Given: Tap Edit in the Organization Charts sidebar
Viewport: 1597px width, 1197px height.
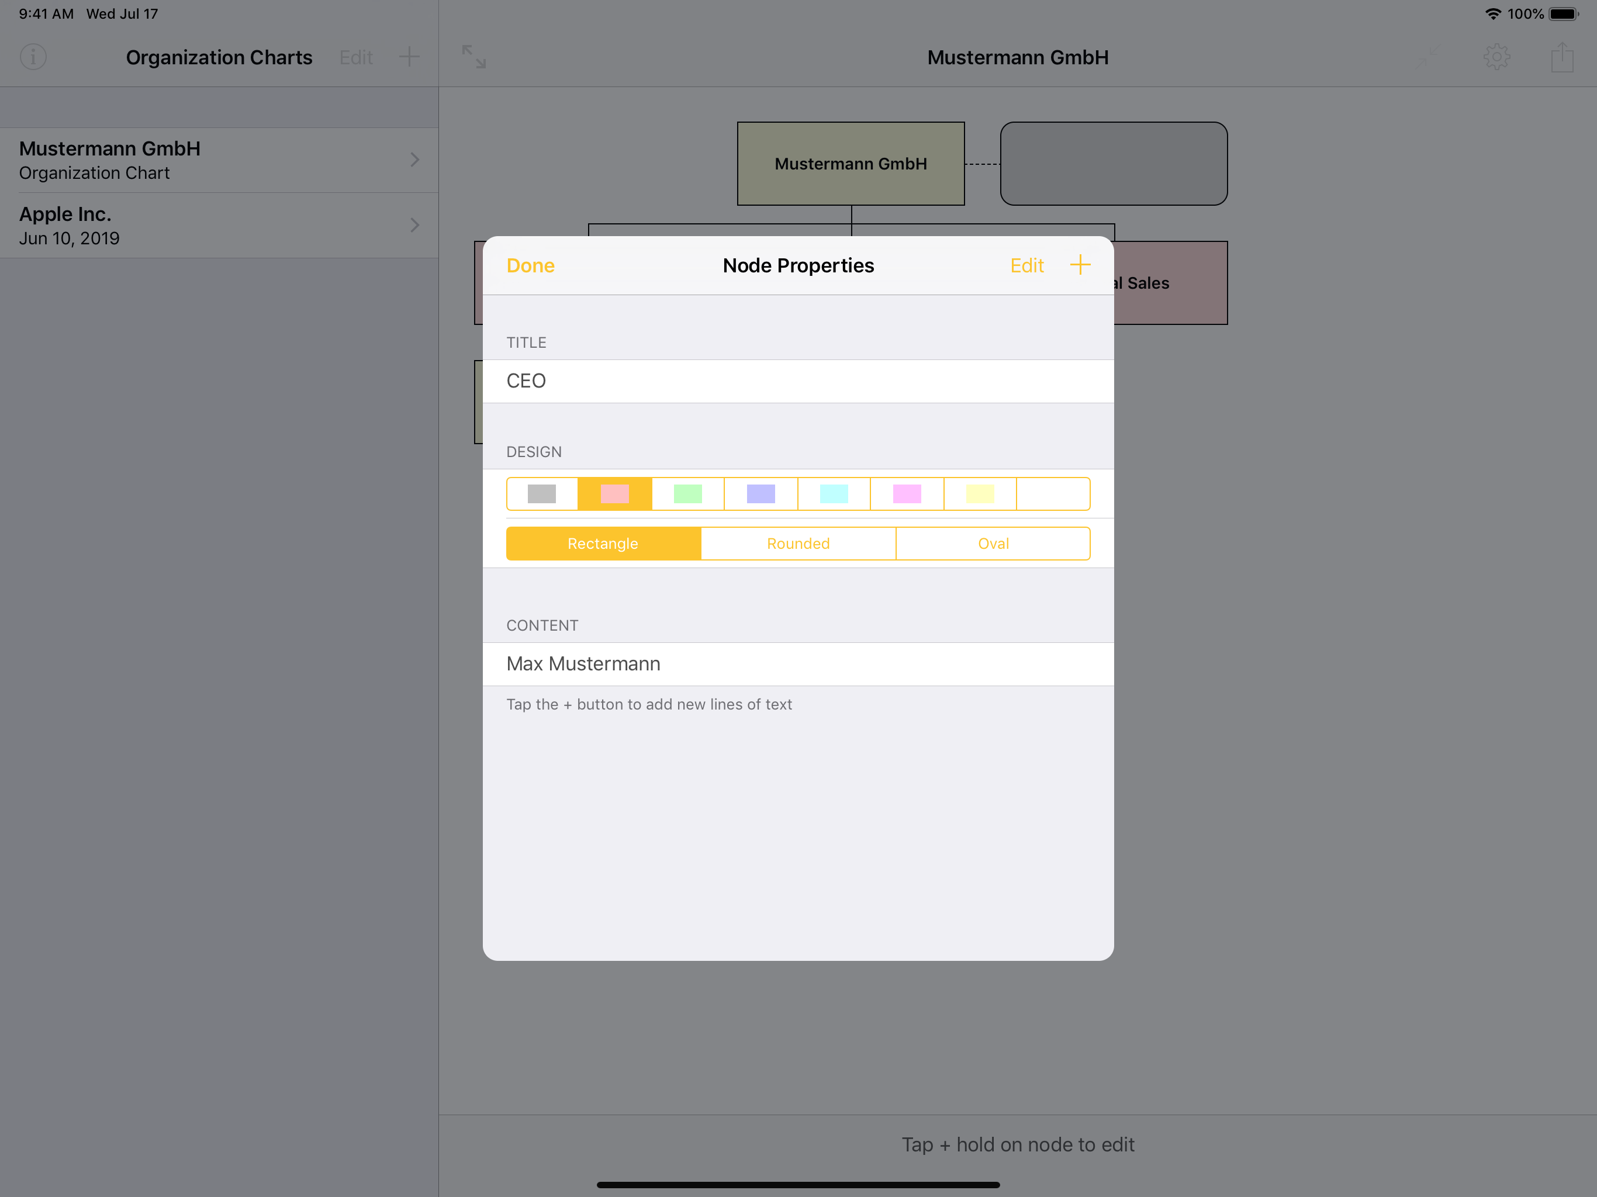Looking at the screenshot, I should [356, 57].
